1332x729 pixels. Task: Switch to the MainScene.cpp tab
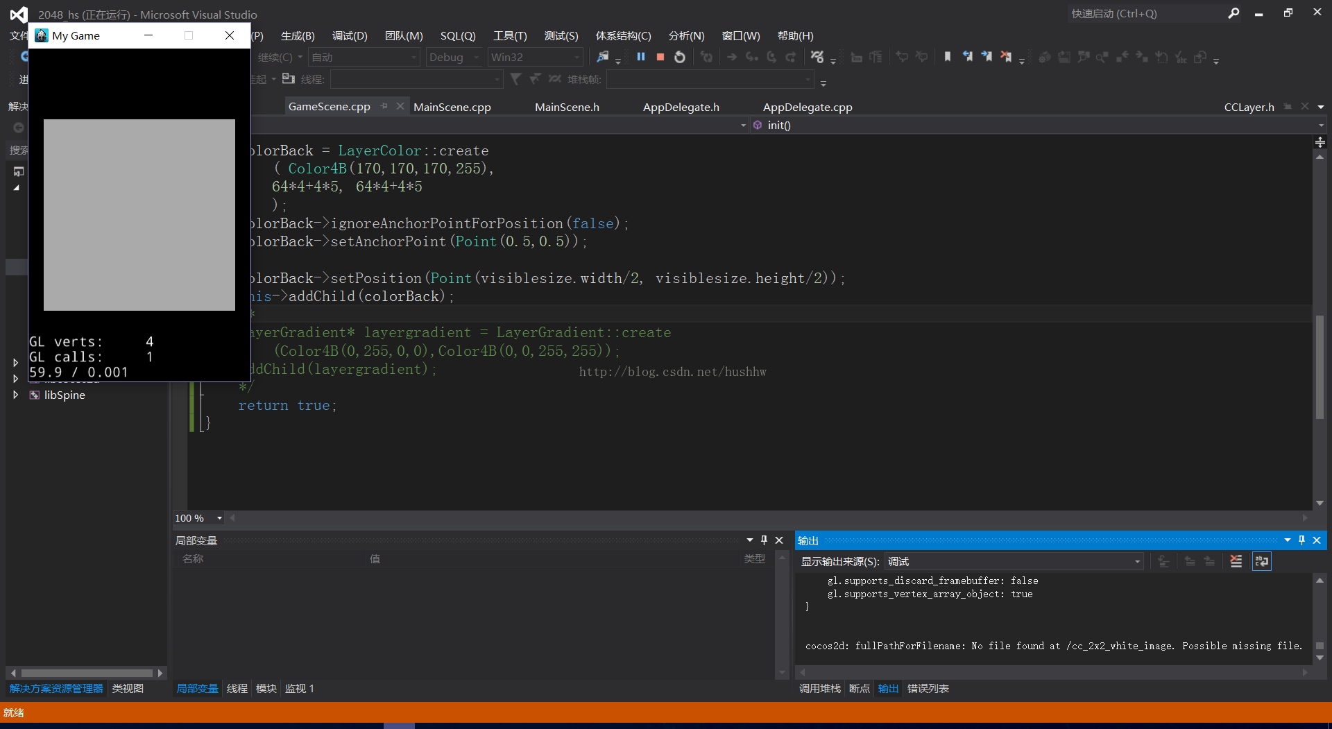pyautogui.click(x=452, y=107)
